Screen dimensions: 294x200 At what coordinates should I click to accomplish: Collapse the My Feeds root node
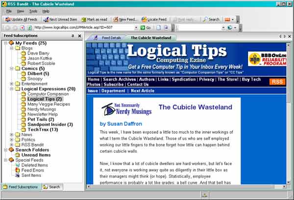5,43
